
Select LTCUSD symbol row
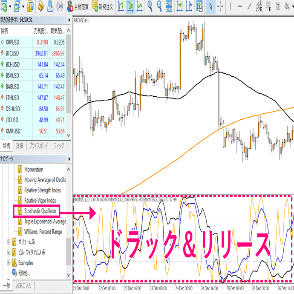coord(33,120)
